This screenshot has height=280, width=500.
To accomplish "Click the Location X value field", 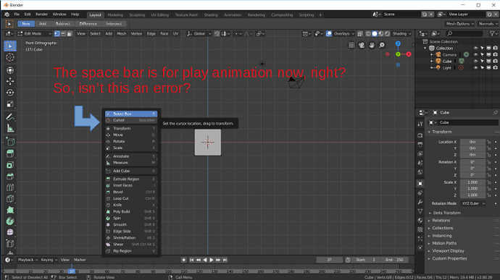I will pos(472,142).
